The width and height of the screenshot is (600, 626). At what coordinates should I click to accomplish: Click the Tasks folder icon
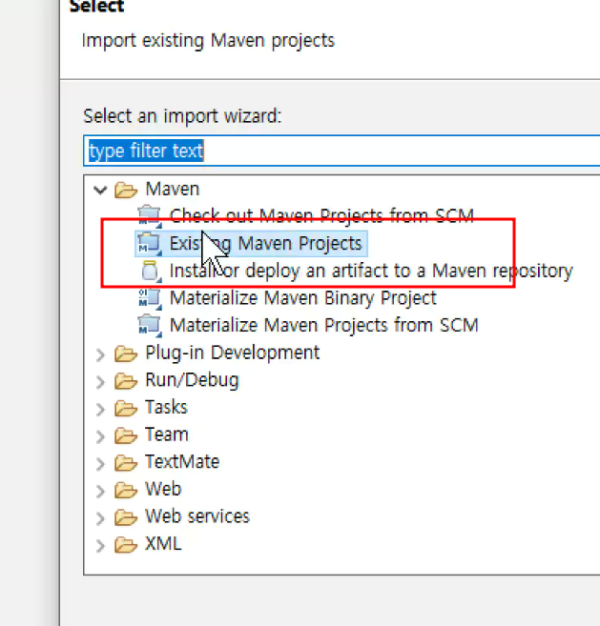(x=126, y=408)
